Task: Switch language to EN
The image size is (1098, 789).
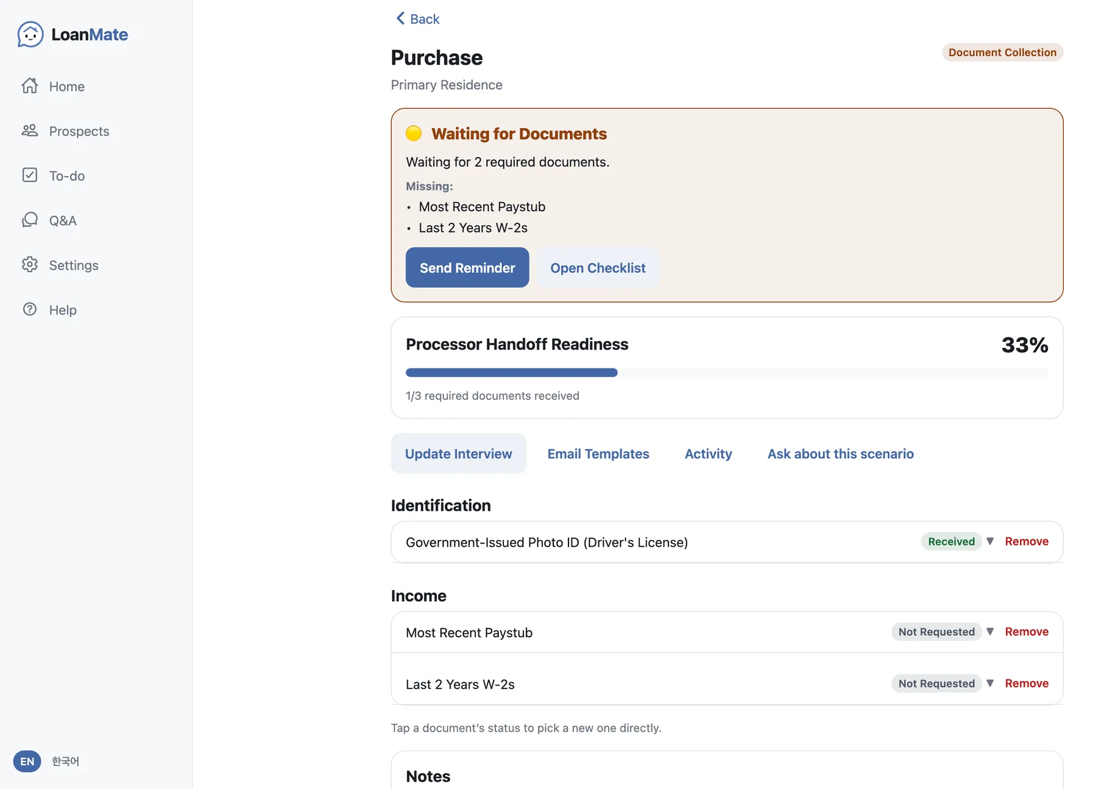Action: 27,761
